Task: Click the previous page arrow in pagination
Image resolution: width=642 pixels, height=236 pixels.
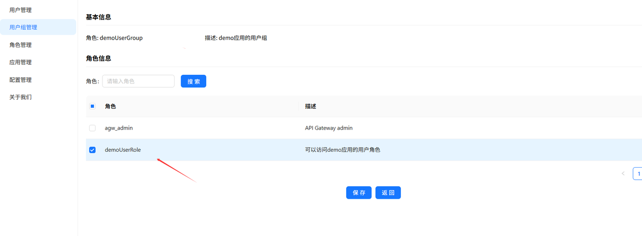Action: coord(623,174)
